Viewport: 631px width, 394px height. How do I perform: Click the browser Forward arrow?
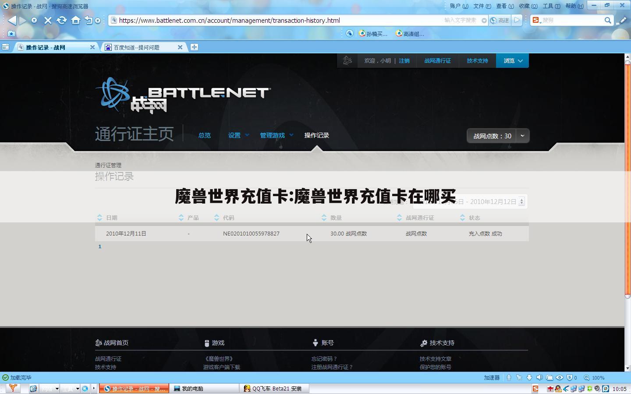(23, 20)
